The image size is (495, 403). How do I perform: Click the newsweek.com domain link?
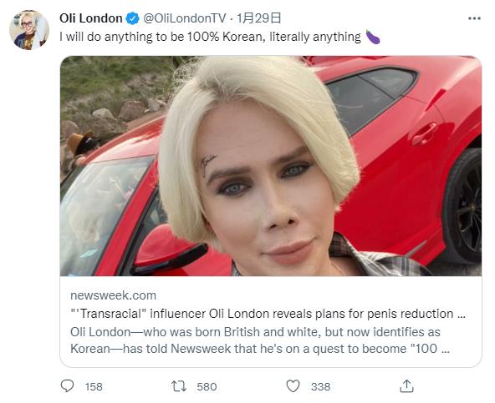[x=114, y=295]
